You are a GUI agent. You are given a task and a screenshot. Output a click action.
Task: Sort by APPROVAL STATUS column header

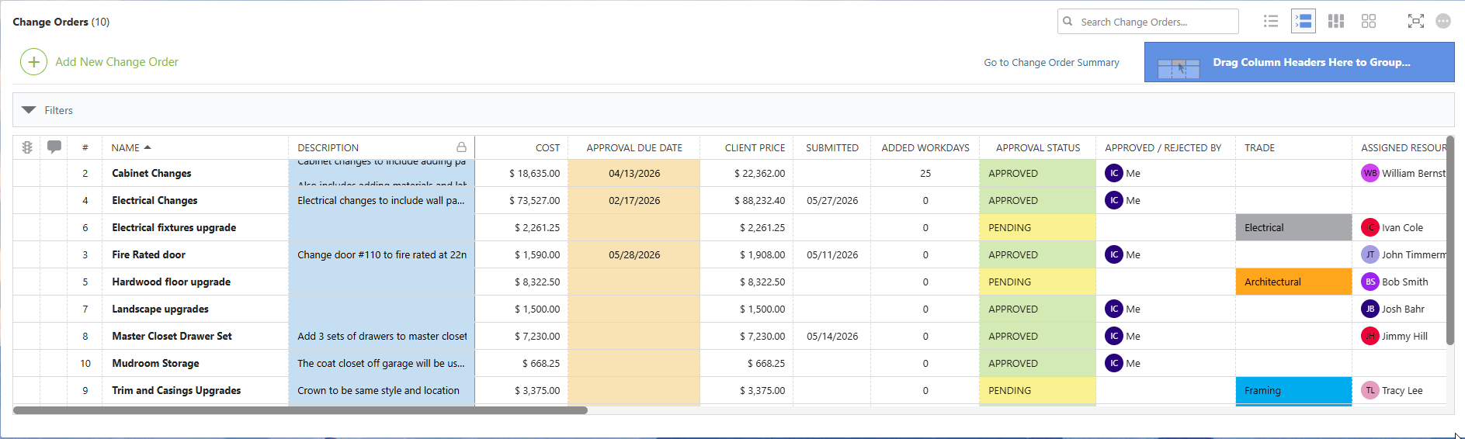pos(1038,147)
